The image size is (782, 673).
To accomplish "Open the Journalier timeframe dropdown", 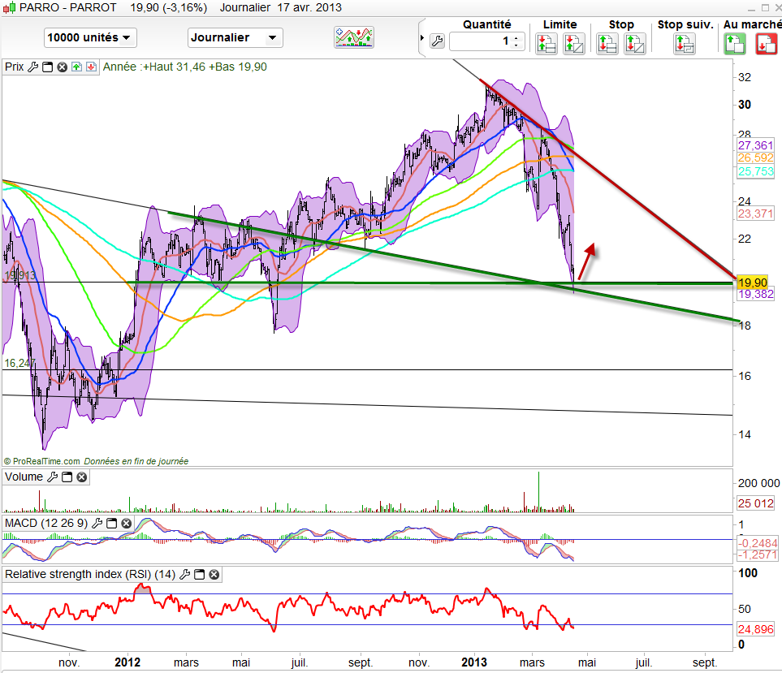I will point(235,37).
